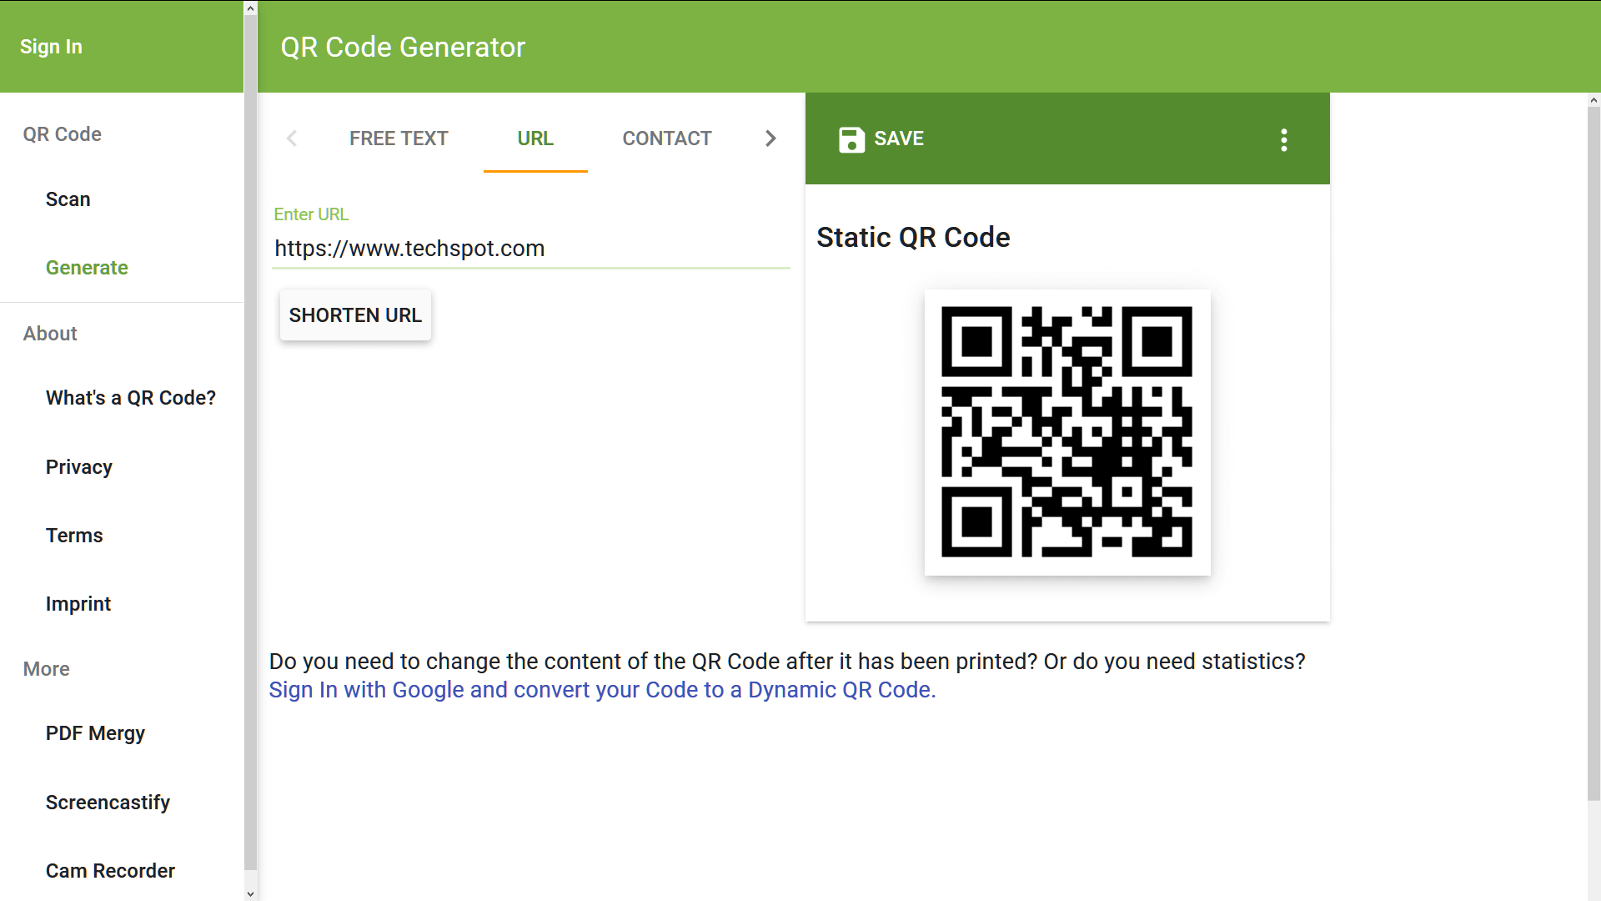Click the Generate sidebar icon option
Image resolution: width=1601 pixels, height=901 pixels.
coord(87,267)
